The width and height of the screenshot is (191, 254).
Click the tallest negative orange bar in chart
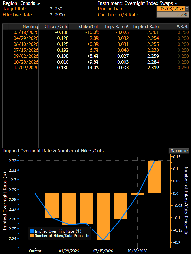click(103, 216)
